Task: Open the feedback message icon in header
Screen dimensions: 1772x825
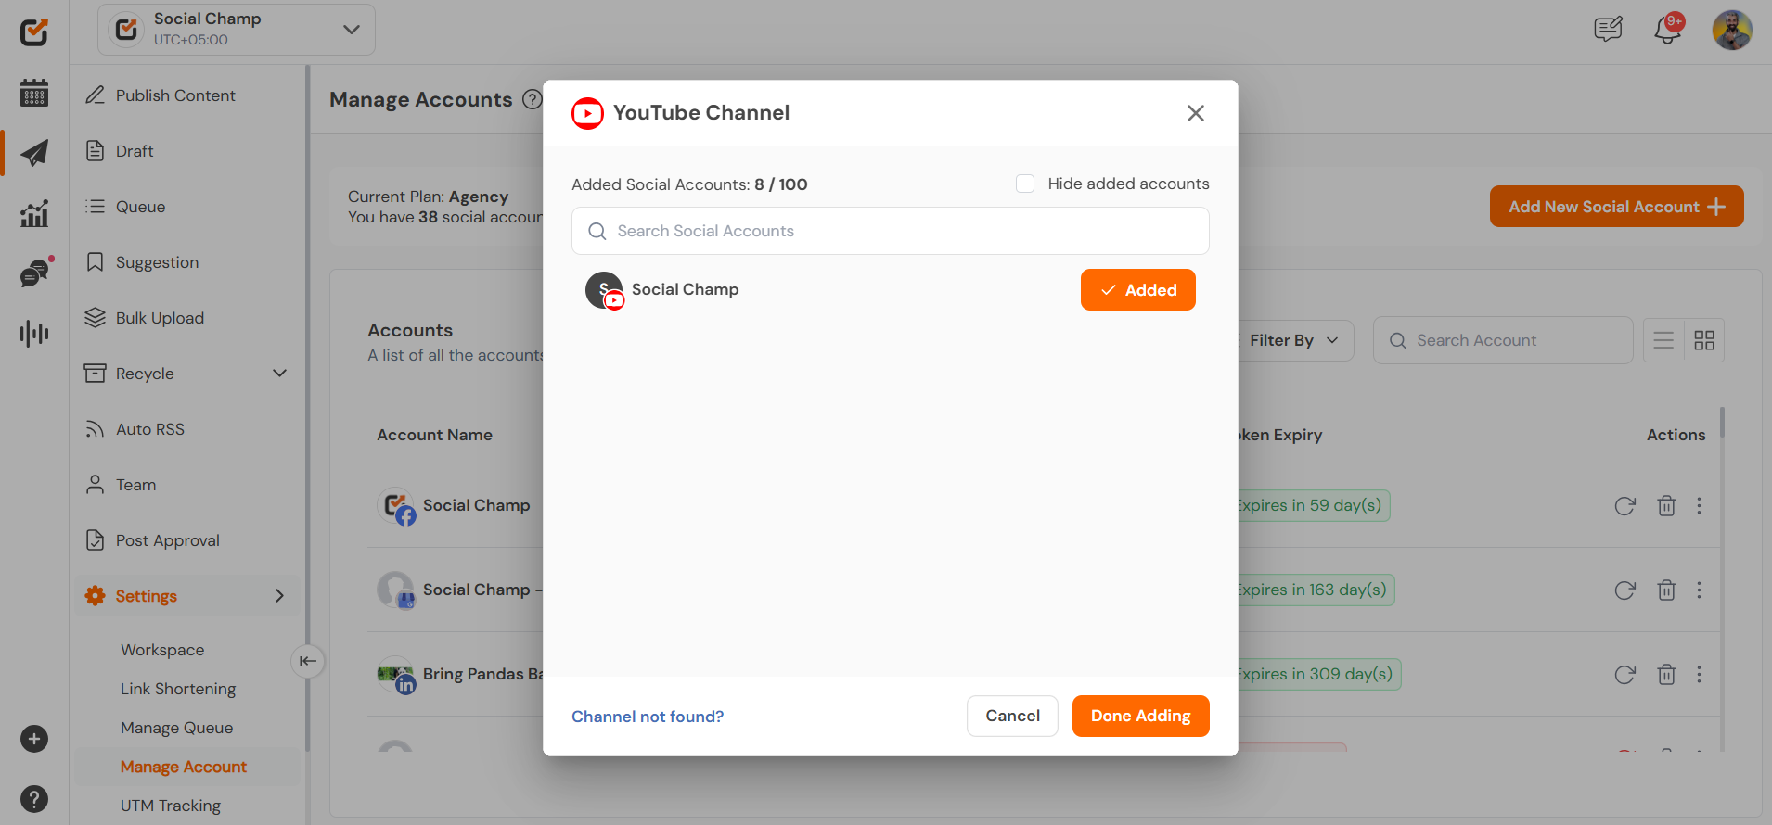Action: pyautogui.click(x=1608, y=30)
